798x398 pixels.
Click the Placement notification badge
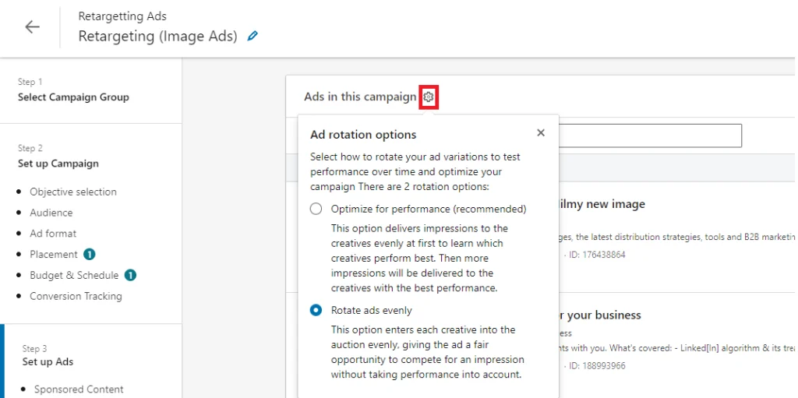(x=89, y=254)
